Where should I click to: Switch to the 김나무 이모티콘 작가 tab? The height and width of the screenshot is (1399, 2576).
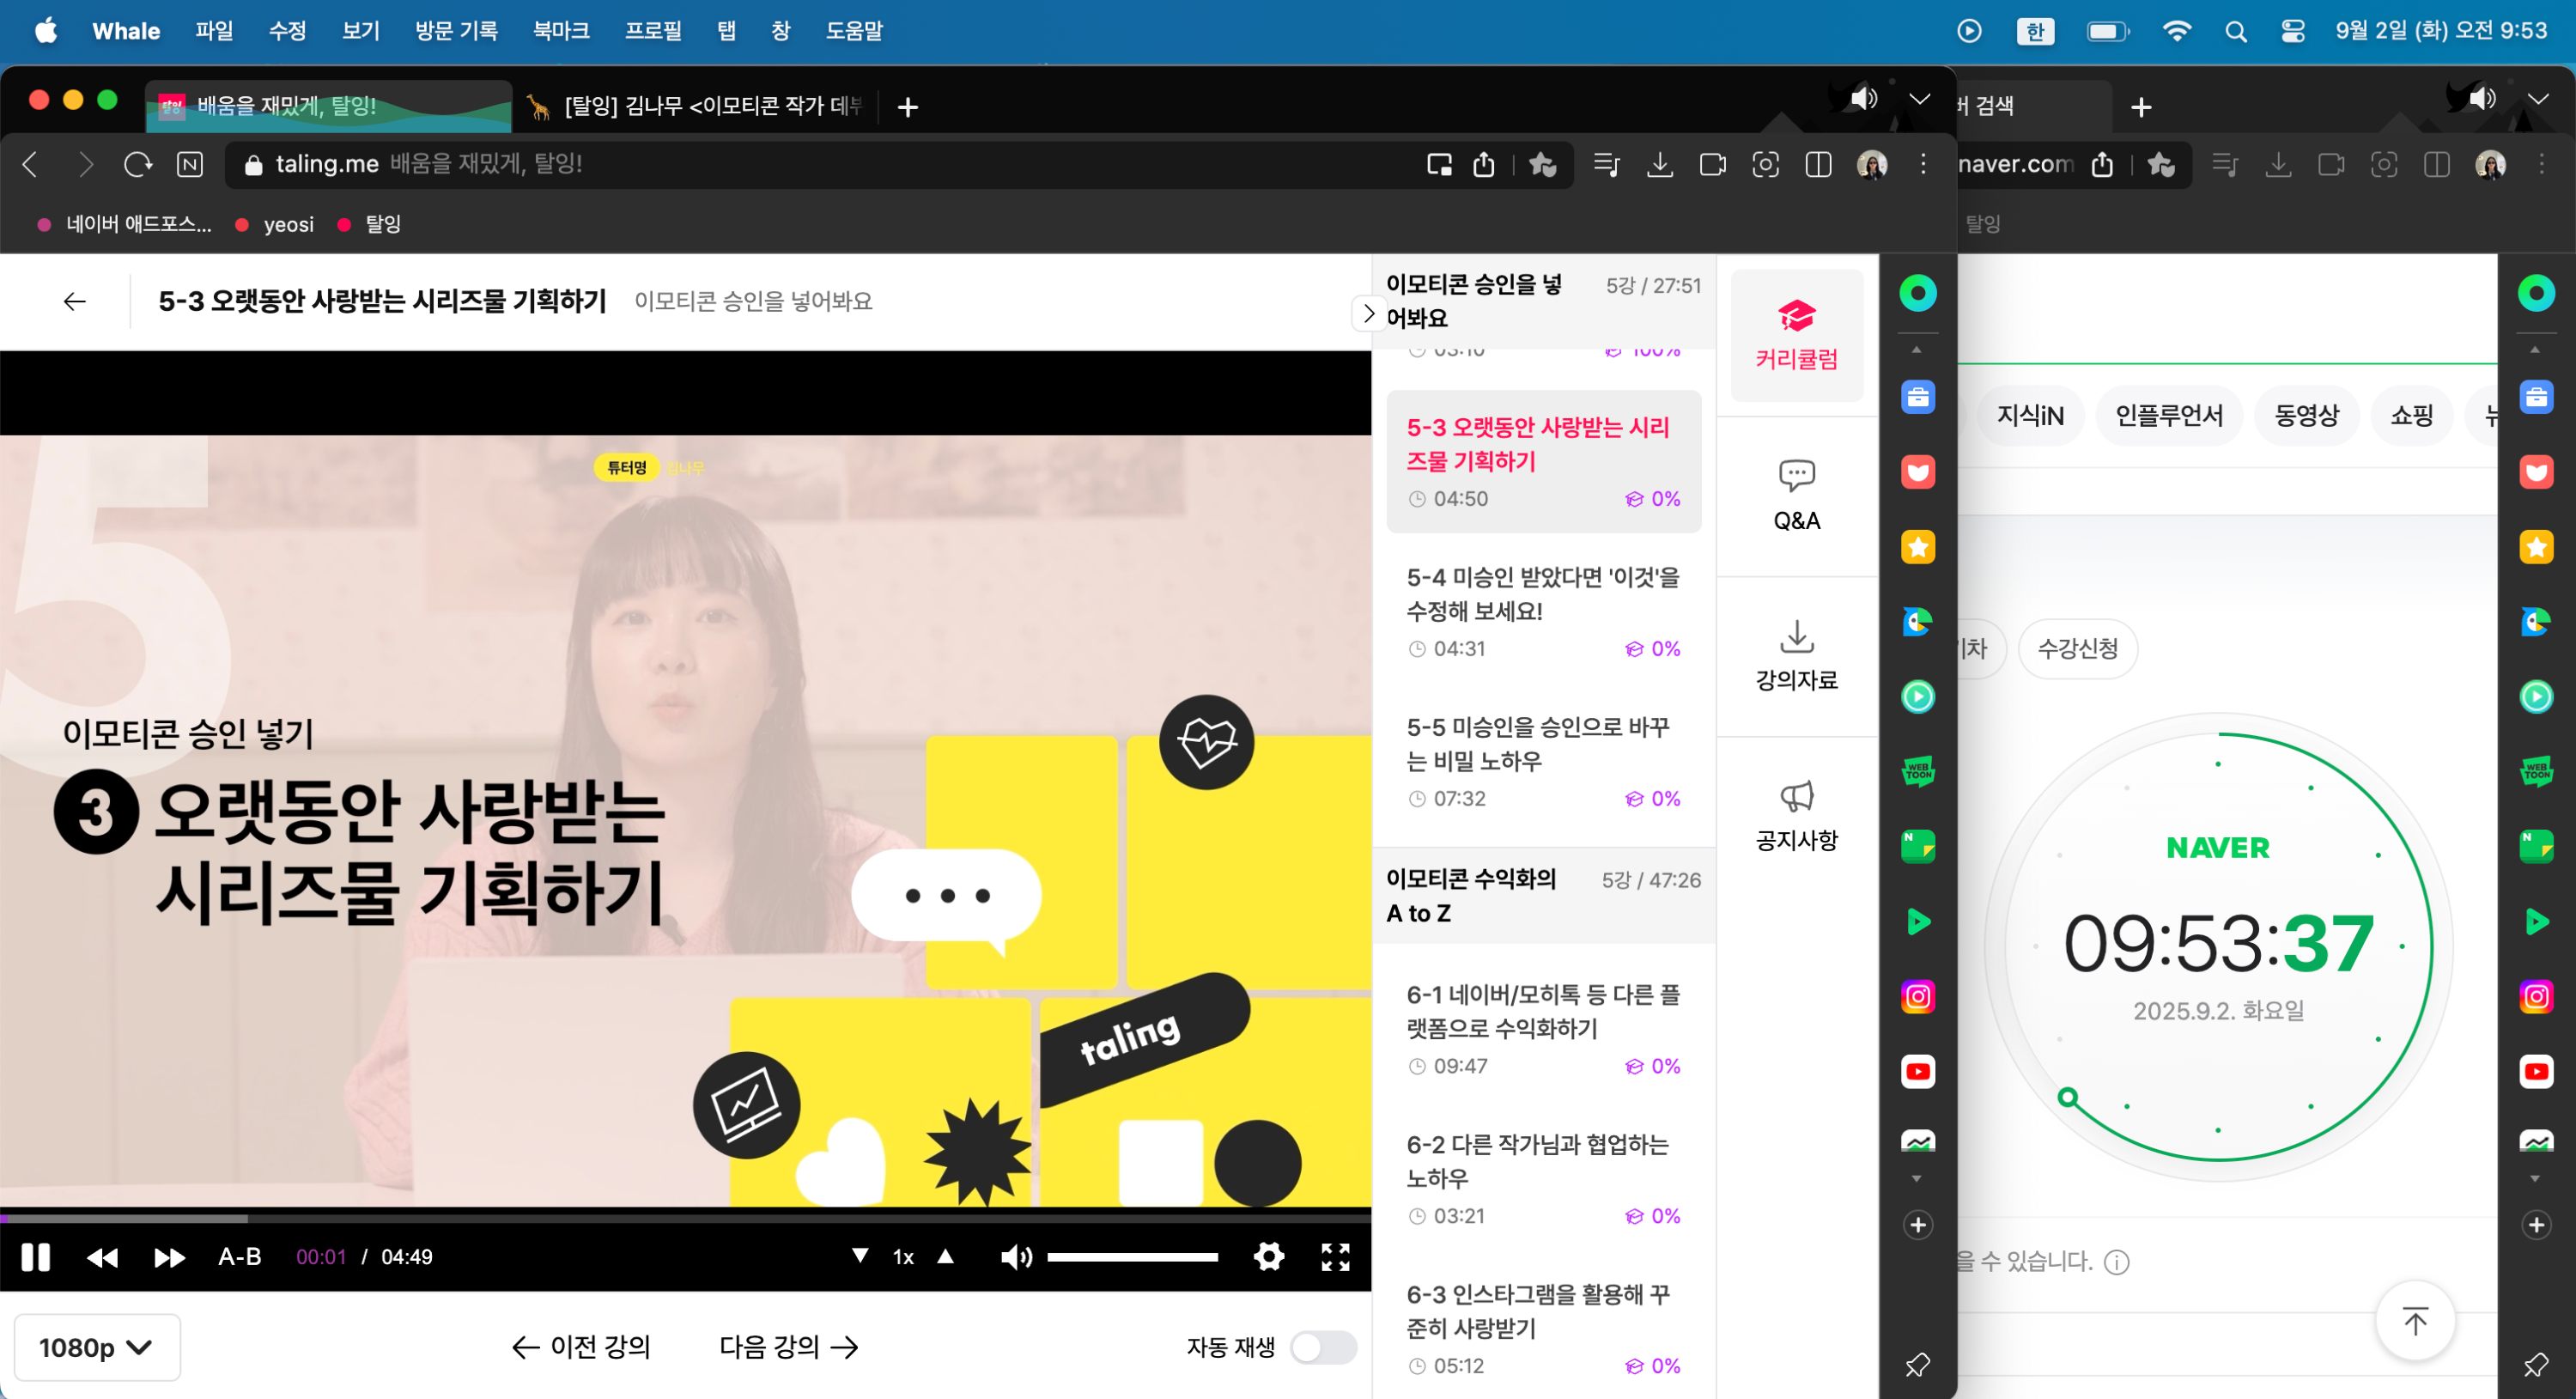(x=700, y=106)
